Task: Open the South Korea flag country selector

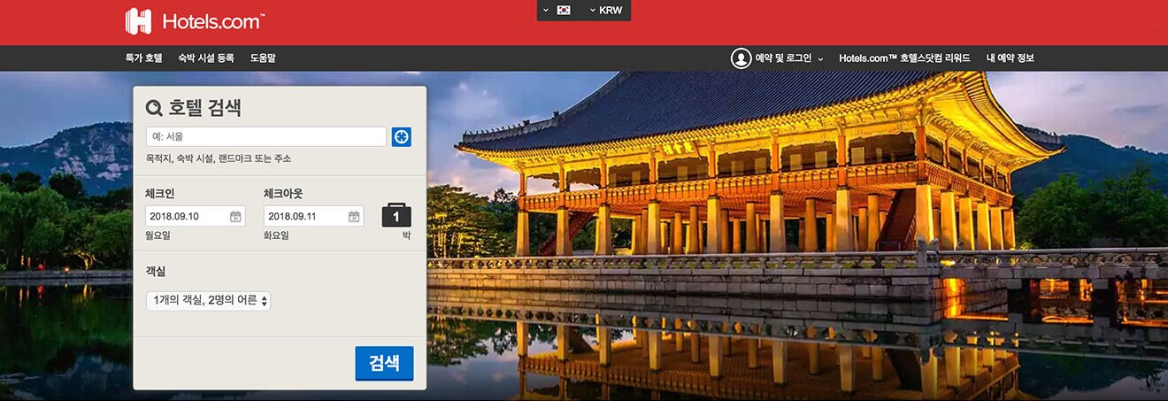Action: (x=557, y=10)
